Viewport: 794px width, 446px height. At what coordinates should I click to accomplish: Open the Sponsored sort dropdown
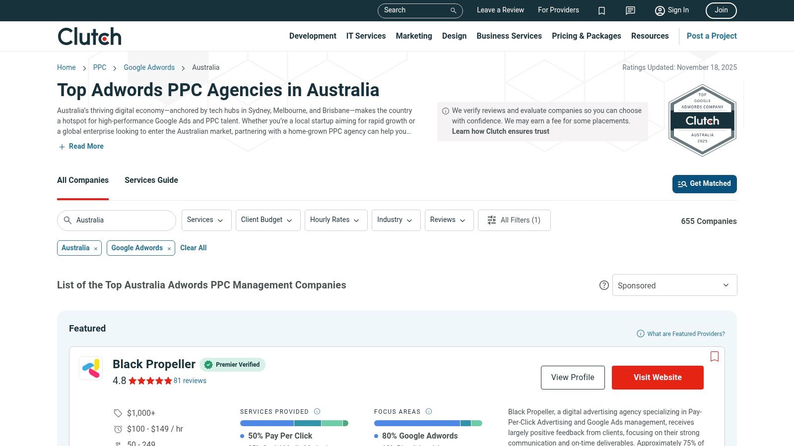[x=674, y=285]
